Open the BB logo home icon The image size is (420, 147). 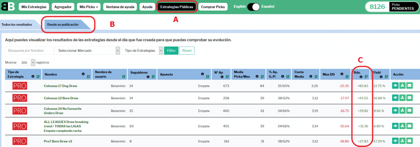pos(8,7)
